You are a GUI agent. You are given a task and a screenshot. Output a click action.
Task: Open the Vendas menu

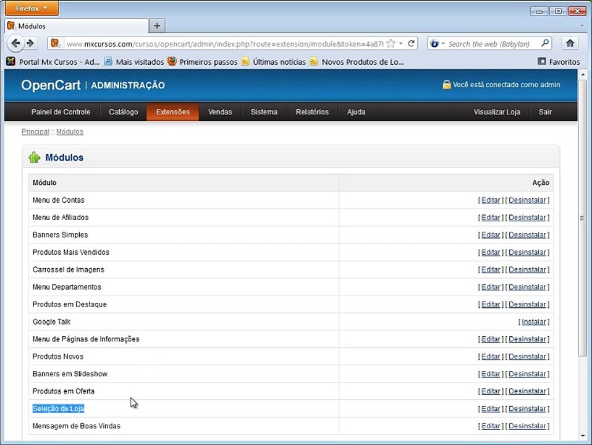point(220,112)
